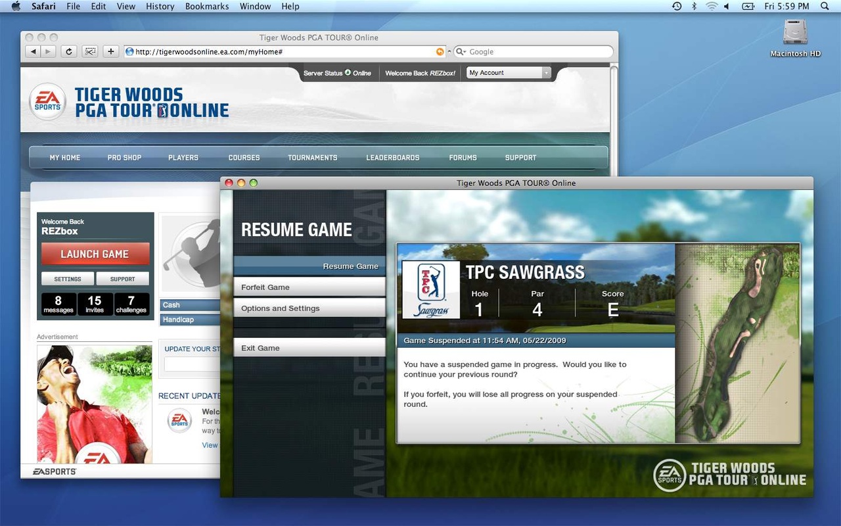This screenshot has width=841, height=526.
Task: Click the URL address field
Action: pos(283,51)
